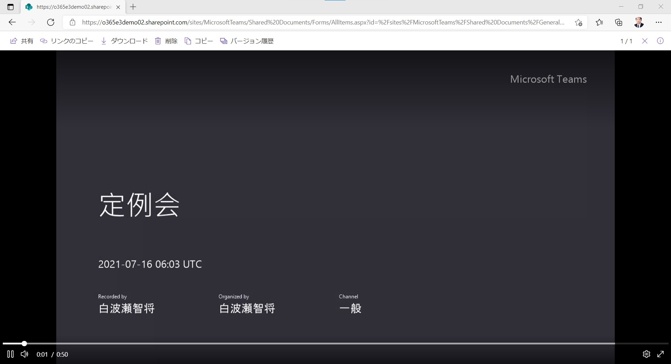This screenshot has width=671, height=364.
Task: Seek to the middle of the progress bar
Action: coord(335,343)
